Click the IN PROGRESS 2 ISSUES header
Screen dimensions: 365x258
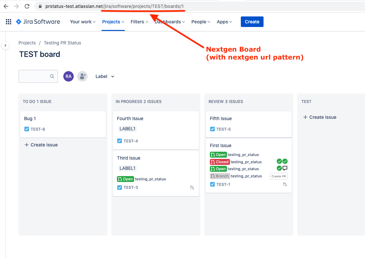pos(138,102)
